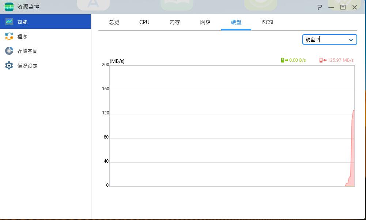Open 偏好设定 preferences via gear icon
Viewport: 366px width, 220px height.
click(8, 65)
